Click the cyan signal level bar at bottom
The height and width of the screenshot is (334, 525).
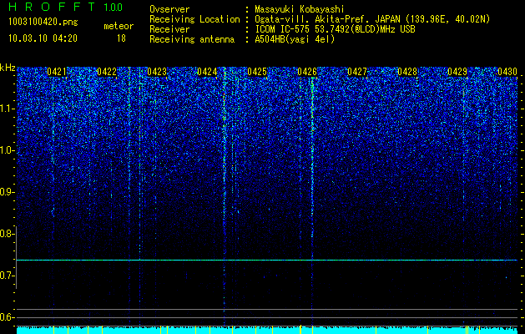[267, 330]
